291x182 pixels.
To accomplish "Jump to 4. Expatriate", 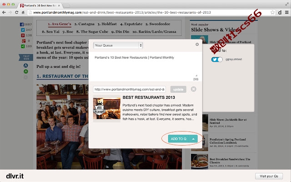I will click(x=131, y=24).
